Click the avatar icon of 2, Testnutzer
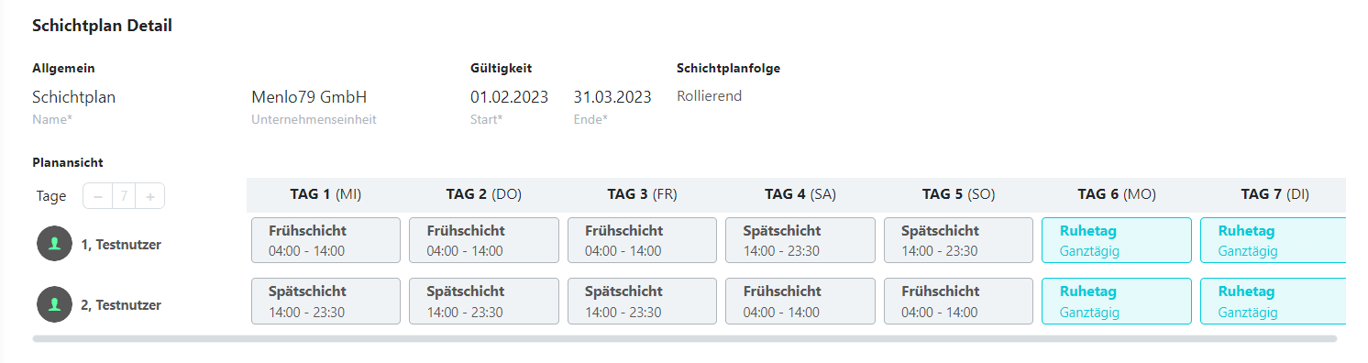 pos(54,304)
